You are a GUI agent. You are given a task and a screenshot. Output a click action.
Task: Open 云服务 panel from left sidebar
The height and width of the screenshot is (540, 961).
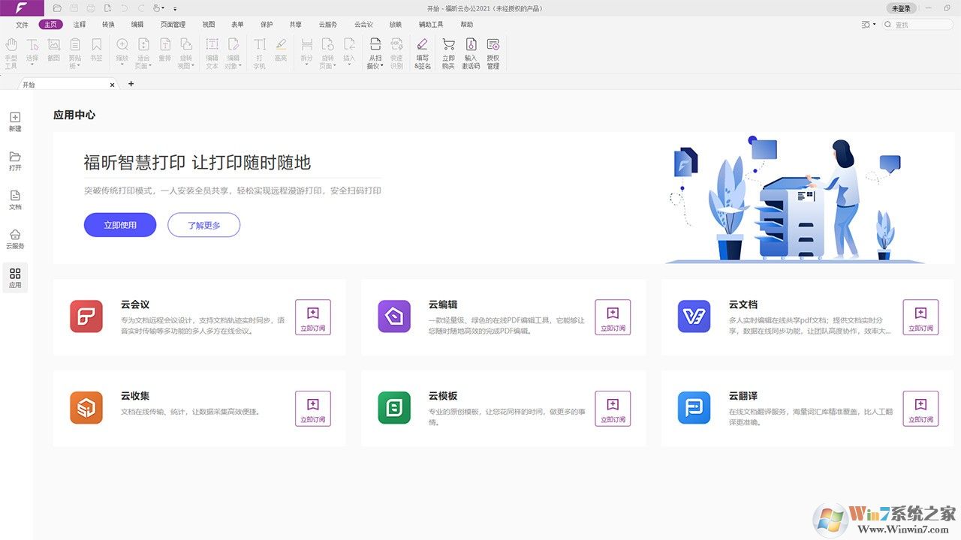tap(15, 238)
